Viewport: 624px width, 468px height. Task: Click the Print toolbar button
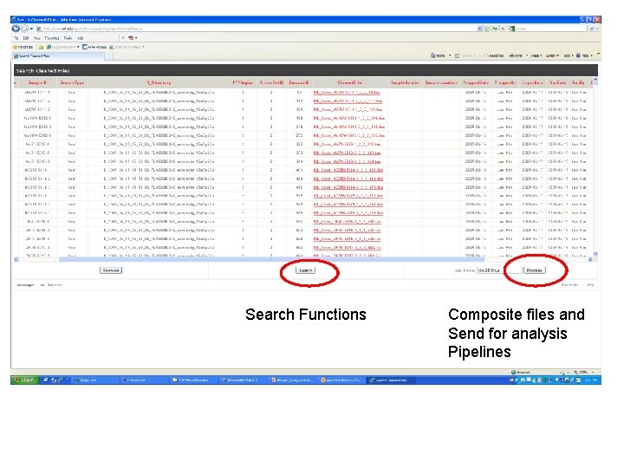(x=516, y=55)
